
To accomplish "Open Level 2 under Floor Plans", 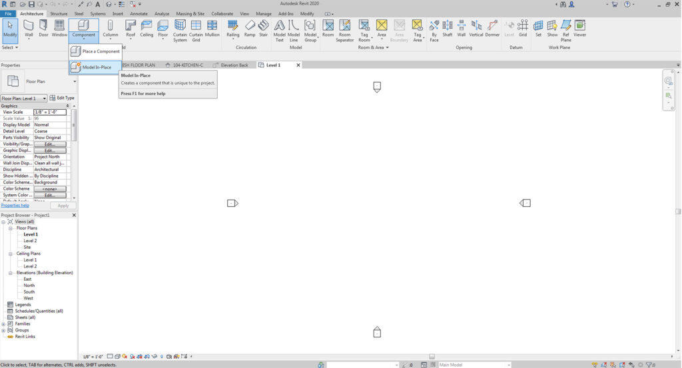I will pos(30,241).
